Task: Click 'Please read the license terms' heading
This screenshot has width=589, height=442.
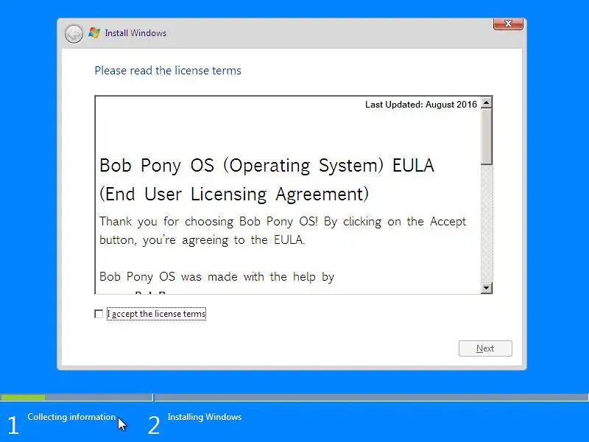Action: click(x=168, y=71)
